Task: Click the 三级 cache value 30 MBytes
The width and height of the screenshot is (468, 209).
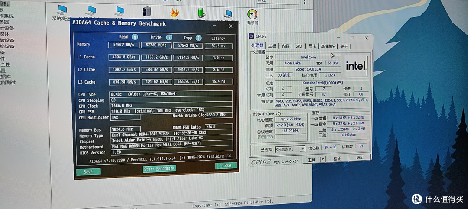Action: 348,135
